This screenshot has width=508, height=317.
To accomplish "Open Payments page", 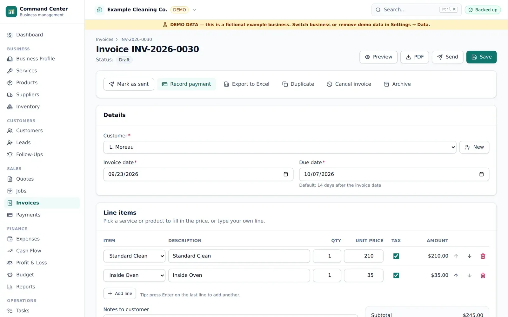I will click(42, 215).
